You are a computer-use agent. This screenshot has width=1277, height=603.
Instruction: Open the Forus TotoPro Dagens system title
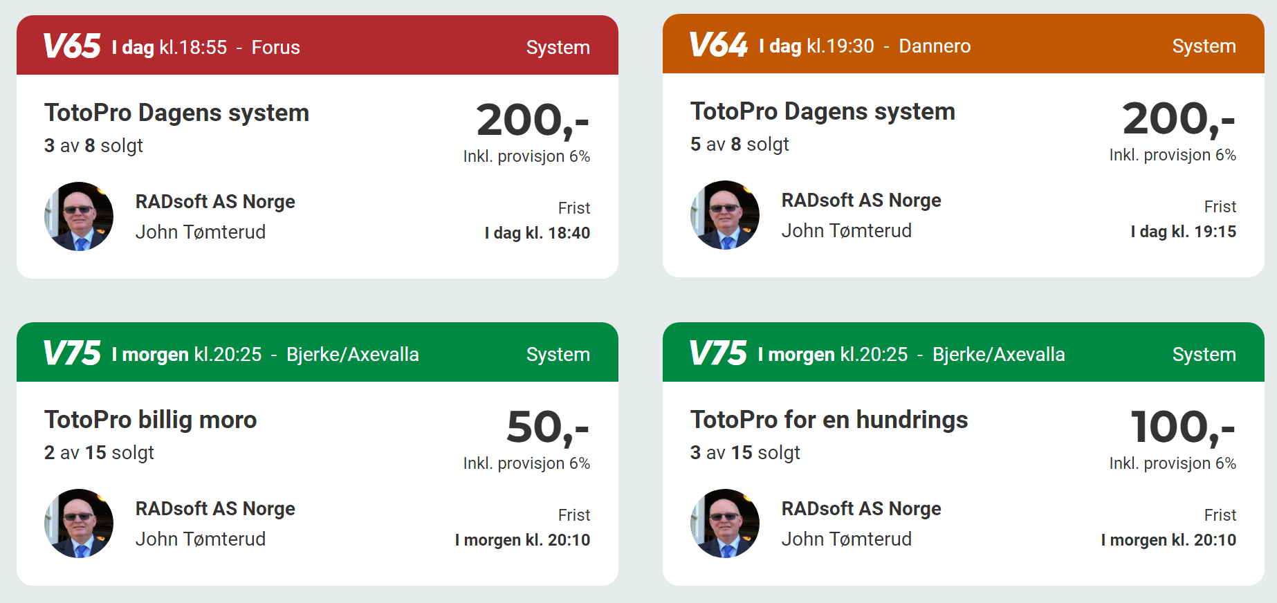point(176,113)
